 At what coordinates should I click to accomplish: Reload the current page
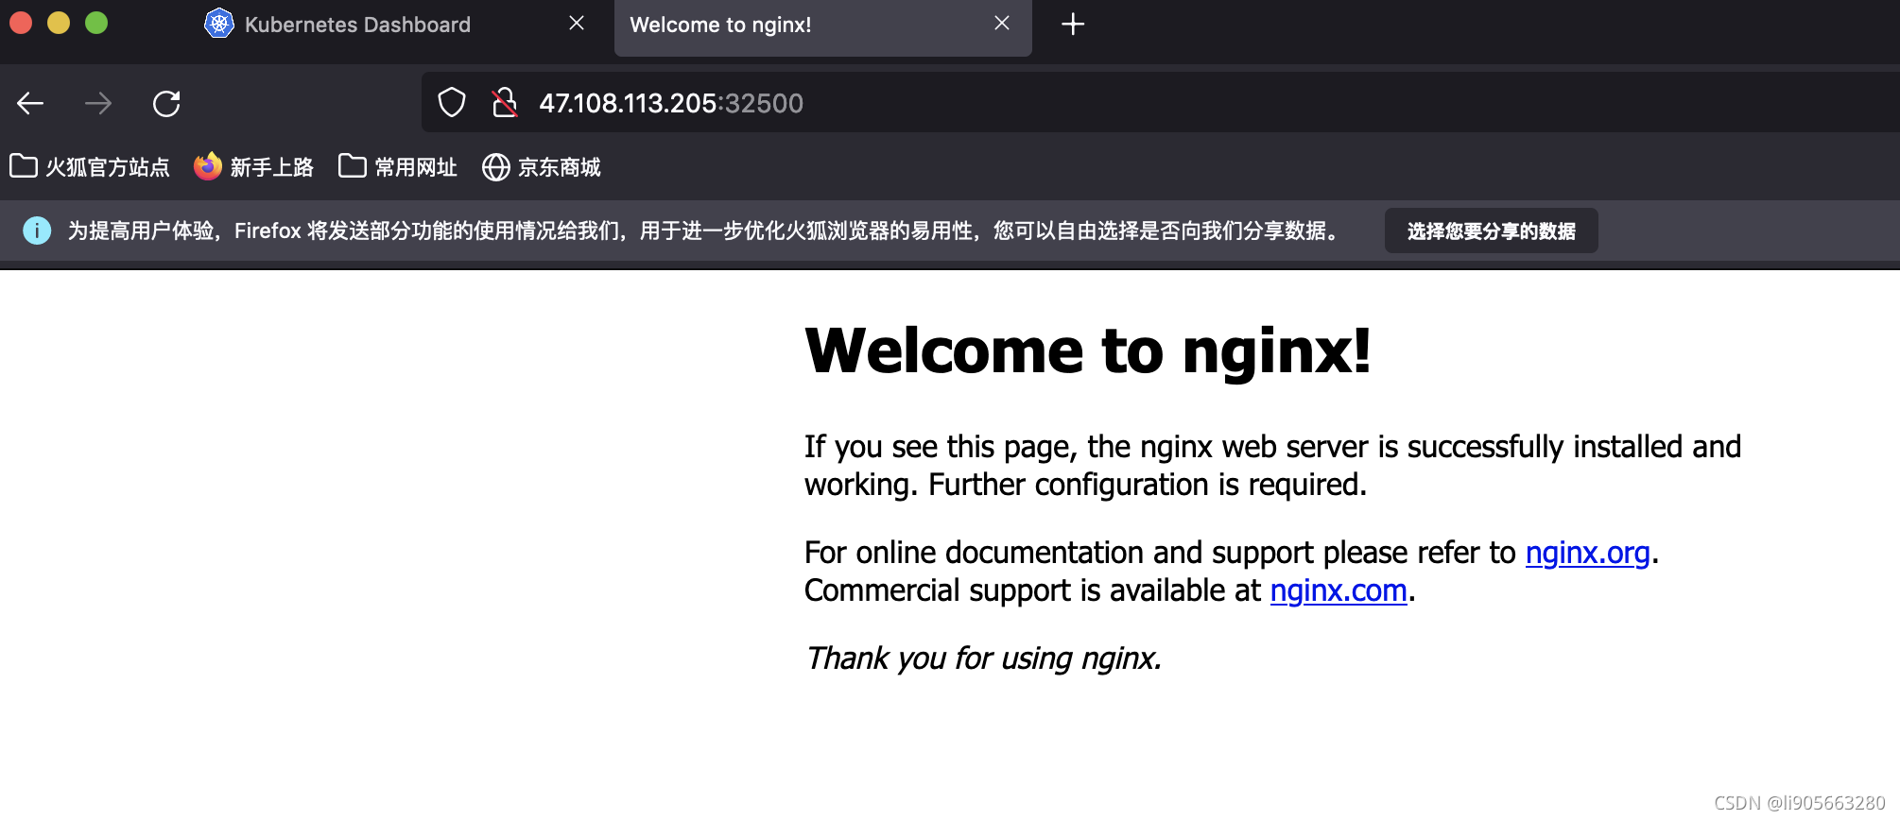[166, 103]
